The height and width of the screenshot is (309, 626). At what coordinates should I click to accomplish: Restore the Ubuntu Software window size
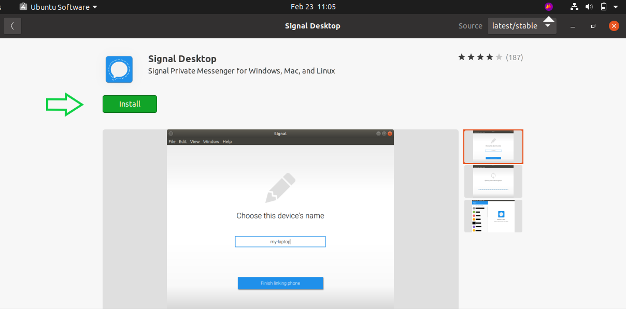click(593, 26)
